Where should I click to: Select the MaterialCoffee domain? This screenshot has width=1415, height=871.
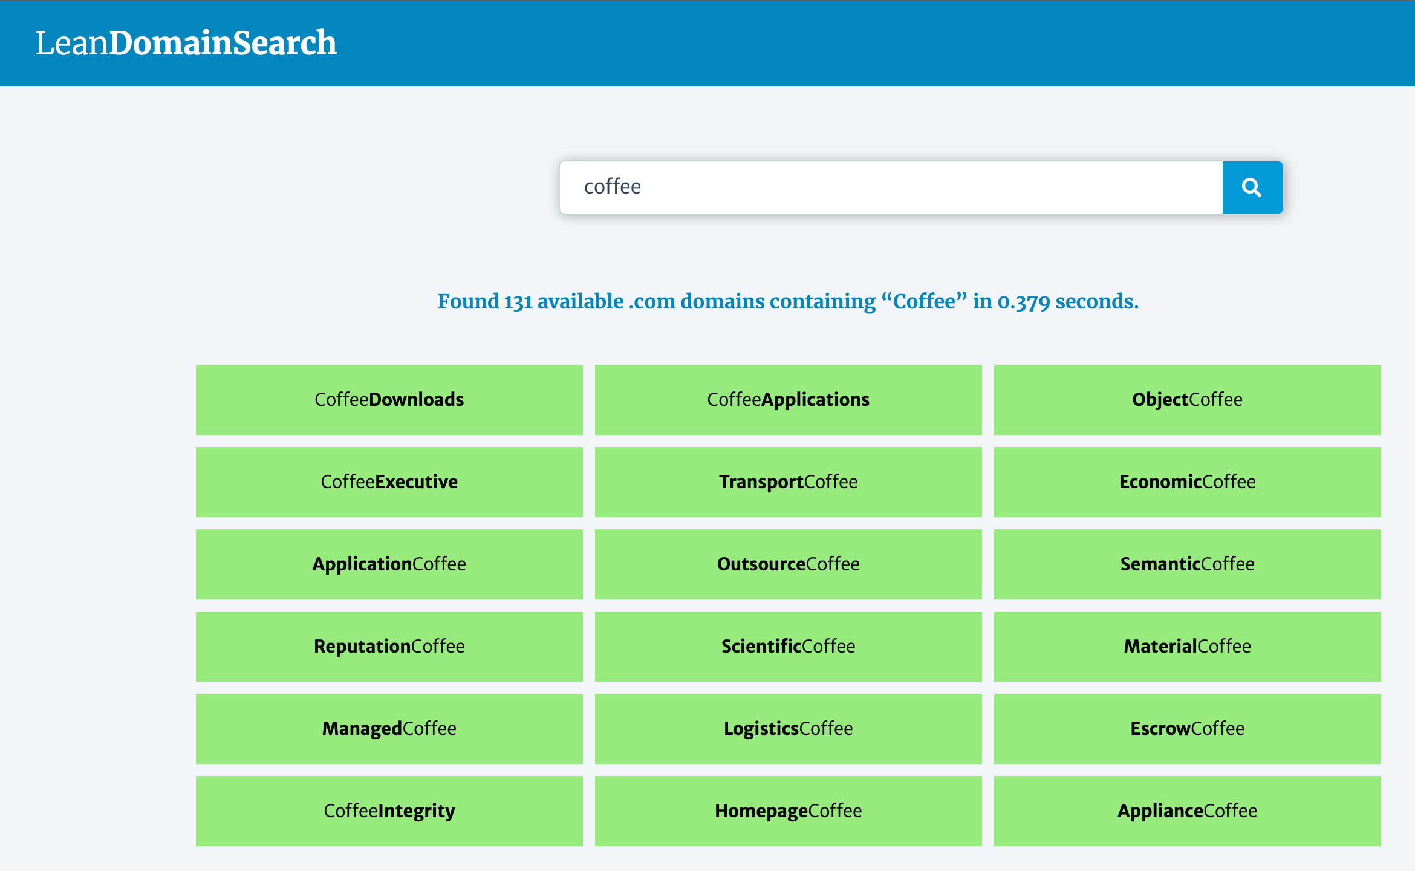[x=1188, y=647]
